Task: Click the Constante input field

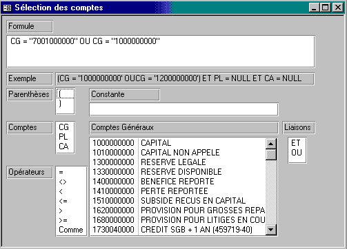Action: coord(184,109)
